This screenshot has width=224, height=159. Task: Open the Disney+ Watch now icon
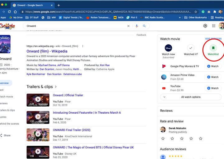(x=168, y=48)
